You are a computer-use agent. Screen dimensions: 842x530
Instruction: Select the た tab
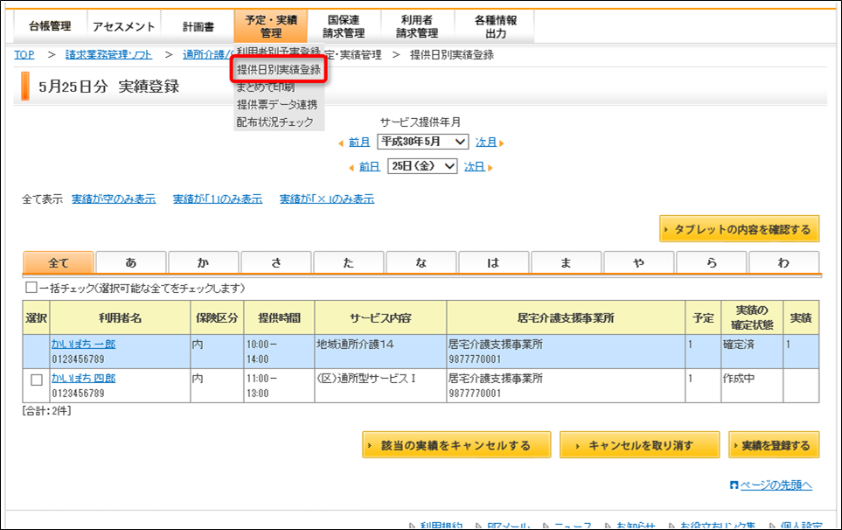pos(349,262)
